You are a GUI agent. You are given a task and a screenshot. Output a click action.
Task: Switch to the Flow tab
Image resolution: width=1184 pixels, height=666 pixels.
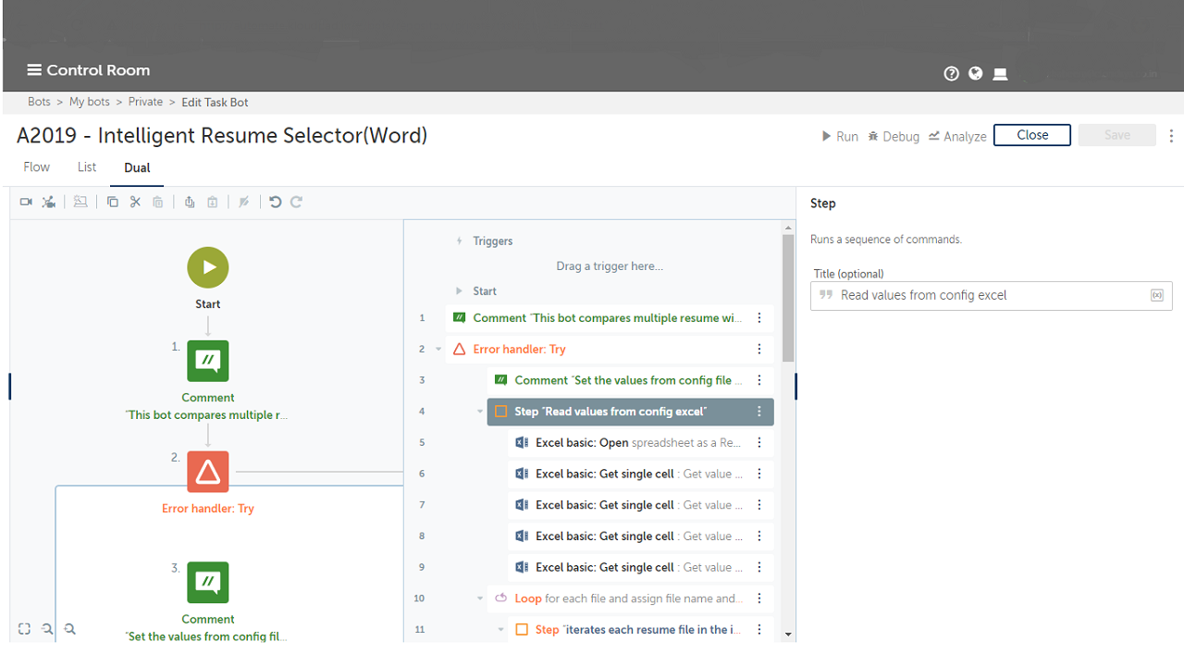pos(37,167)
